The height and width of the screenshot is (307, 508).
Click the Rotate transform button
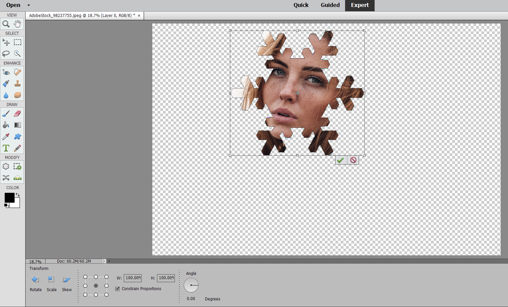(x=35, y=279)
